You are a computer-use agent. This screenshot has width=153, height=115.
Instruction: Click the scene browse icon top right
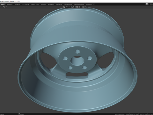coord(147,4)
